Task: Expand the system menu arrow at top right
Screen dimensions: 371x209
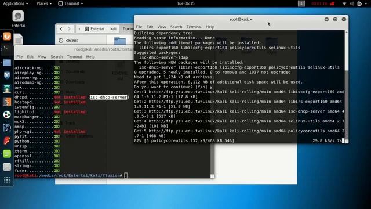Action: [x=366, y=3]
